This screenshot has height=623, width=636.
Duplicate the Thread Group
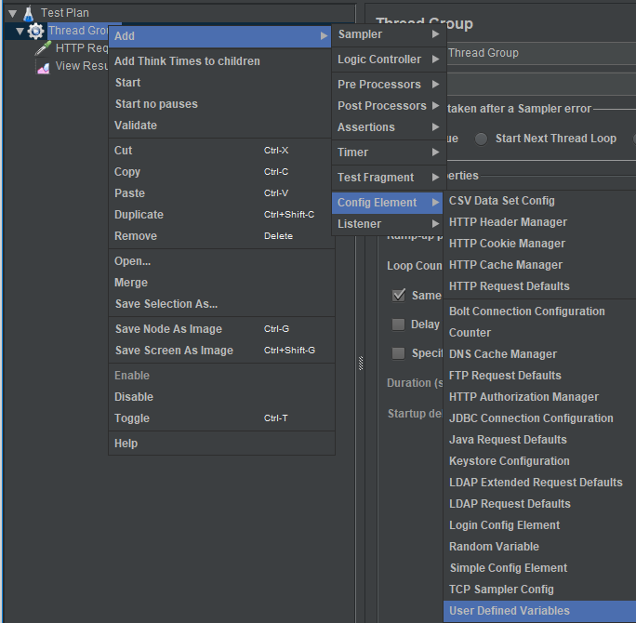point(221,215)
